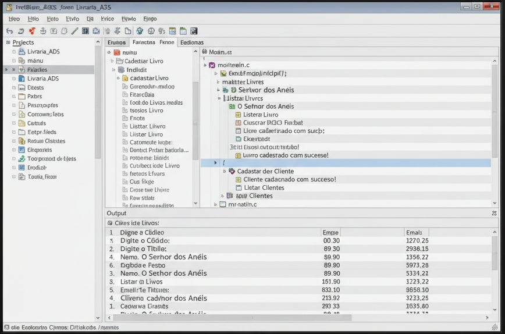Collapse the Listar Livros node

point(219,98)
